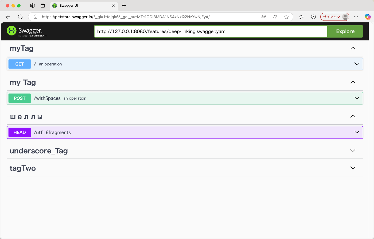Open the tab actions menu icon
The height and width of the screenshot is (239, 374).
point(43,6)
